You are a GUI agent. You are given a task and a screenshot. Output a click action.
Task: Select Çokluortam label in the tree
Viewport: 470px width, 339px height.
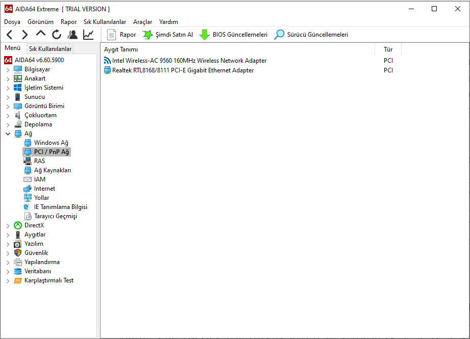point(40,115)
